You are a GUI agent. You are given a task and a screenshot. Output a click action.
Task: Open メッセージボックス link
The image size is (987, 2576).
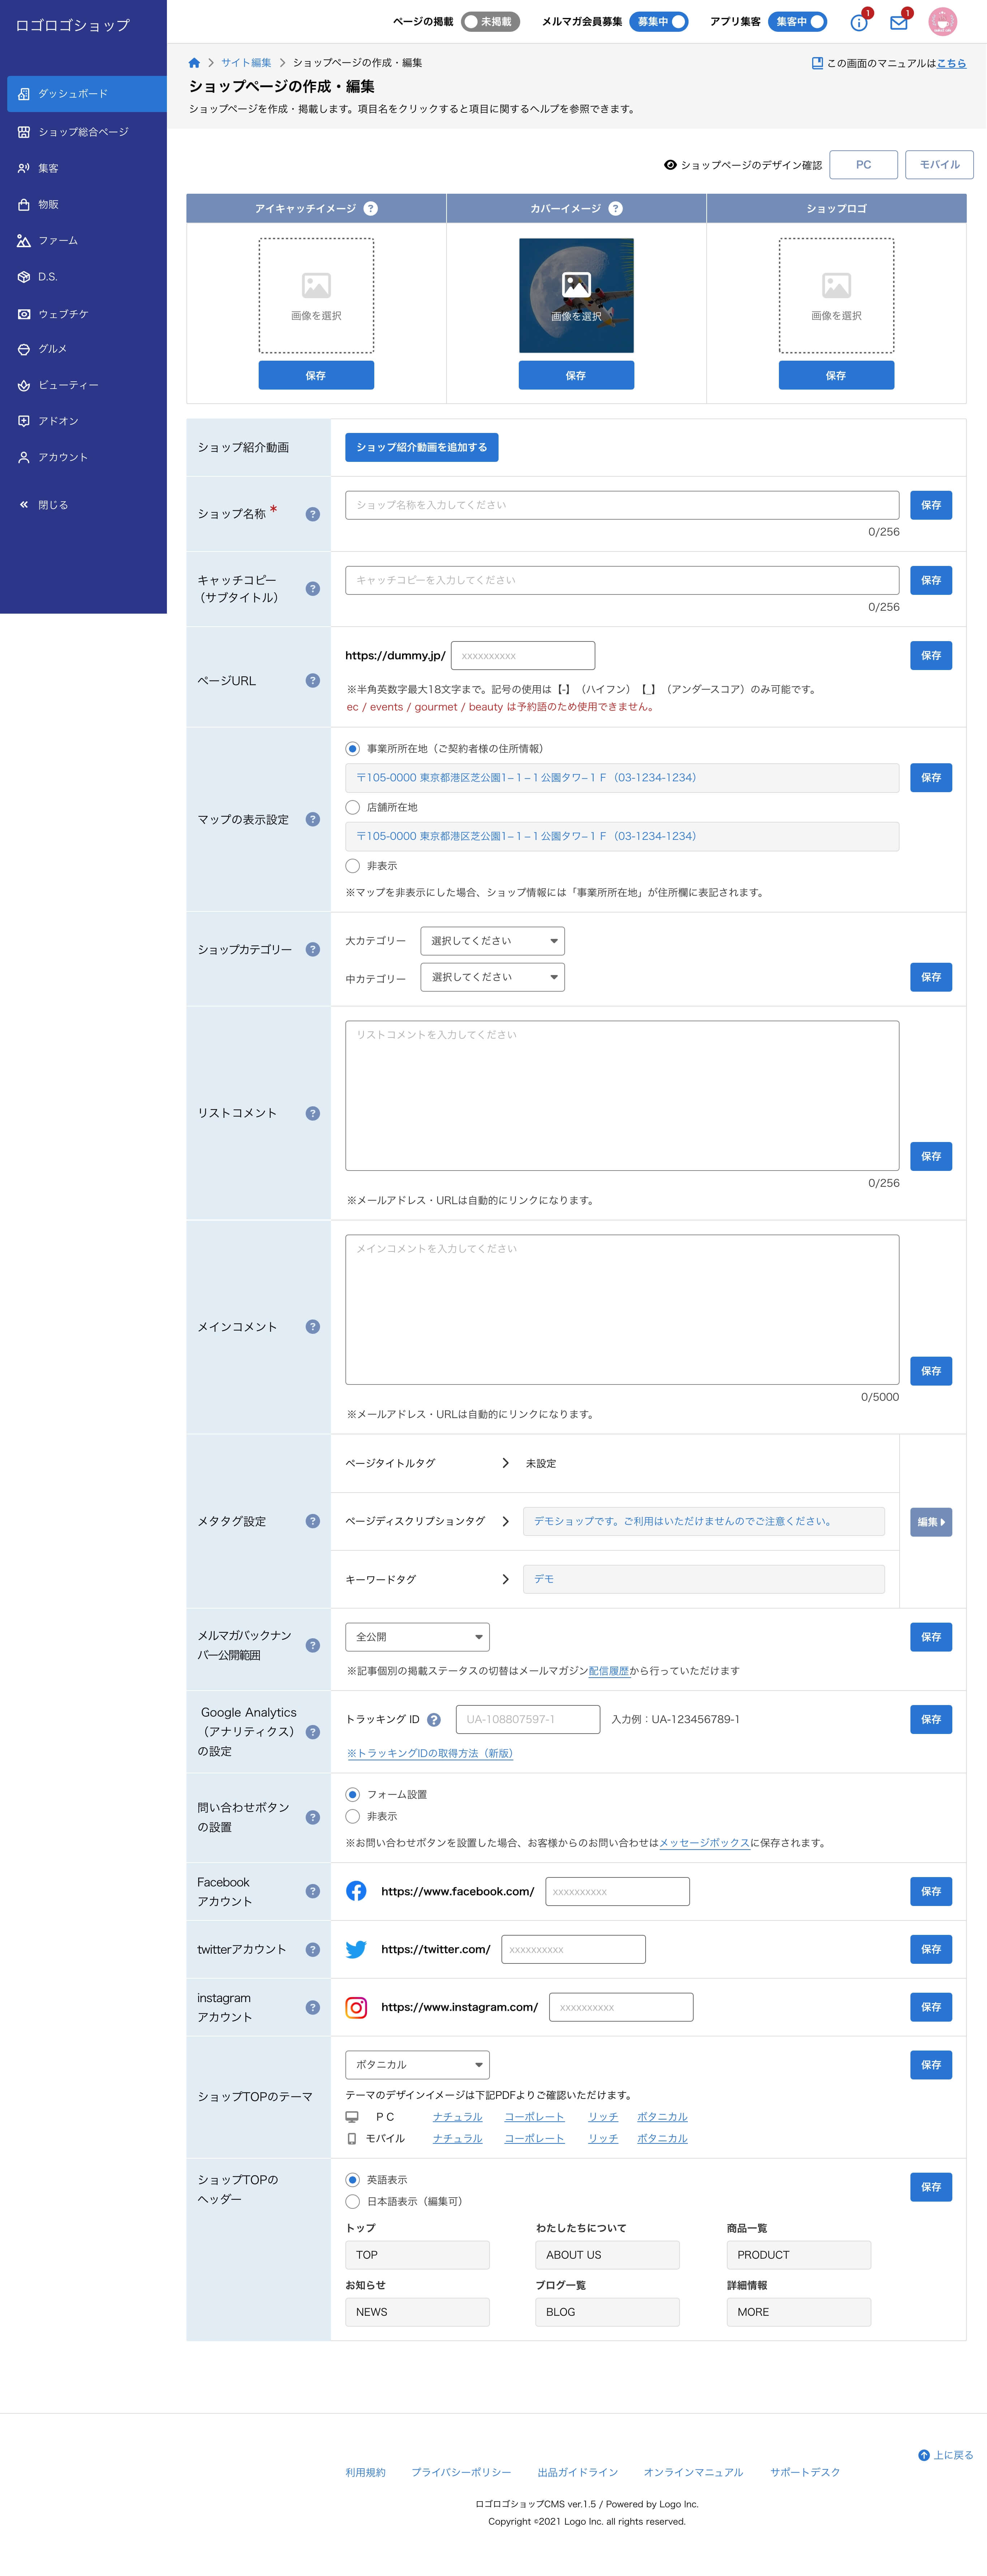[704, 1843]
